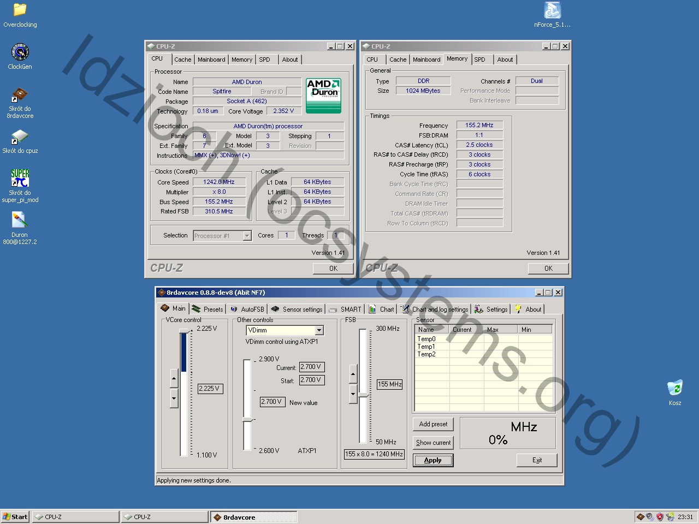Open the About tab in 8rdavcore

point(528,309)
